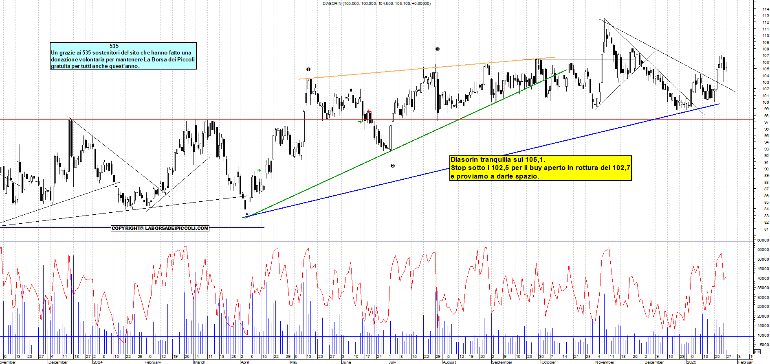This screenshot has width=770, height=364.
Task: Click the 114 price axis label
Action: pyautogui.click(x=766, y=9)
